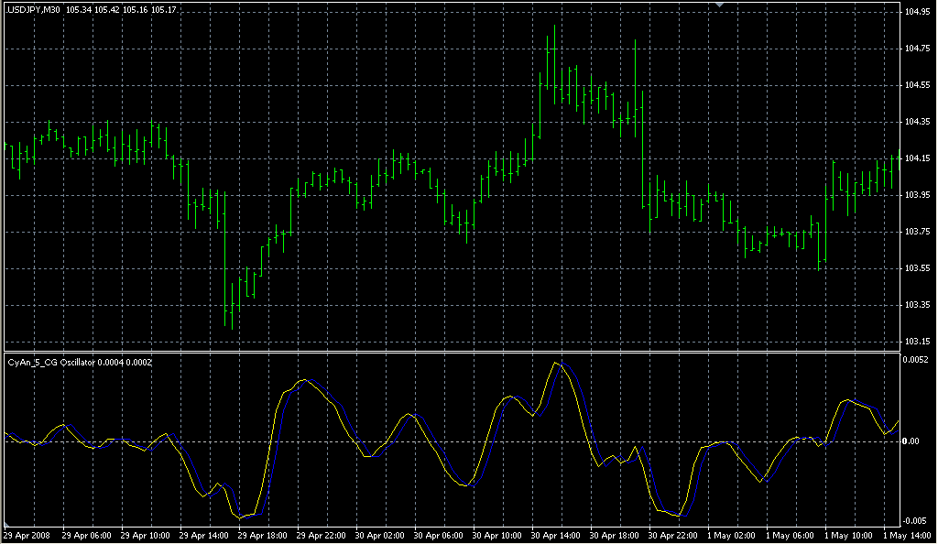Click the 1 May 14:00 time label
Viewport: 938px width, 544px height.
(x=907, y=535)
